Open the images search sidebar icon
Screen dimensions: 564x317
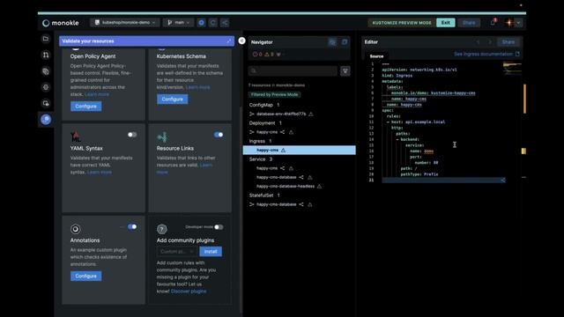point(46,103)
